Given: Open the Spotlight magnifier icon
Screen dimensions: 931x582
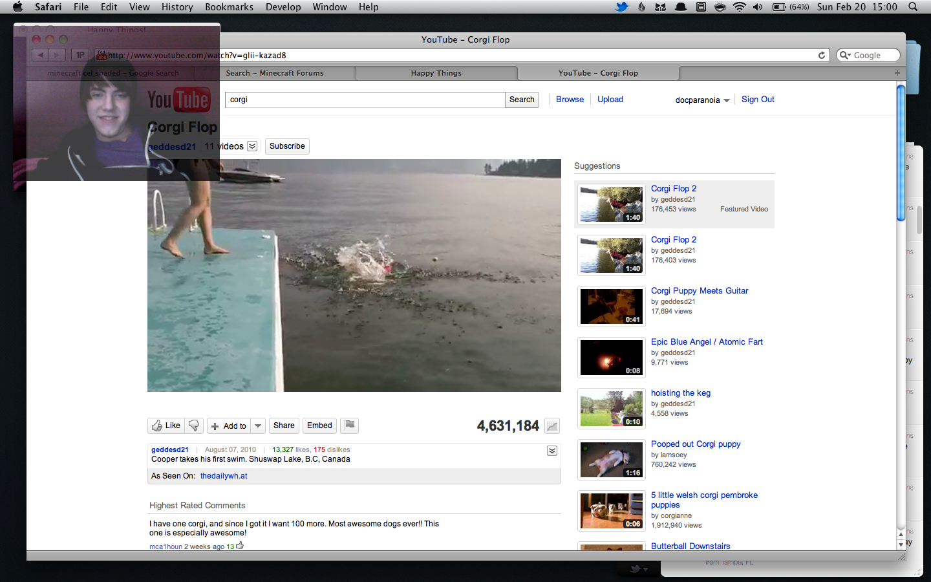Looking at the screenshot, I should click(913, 7).
